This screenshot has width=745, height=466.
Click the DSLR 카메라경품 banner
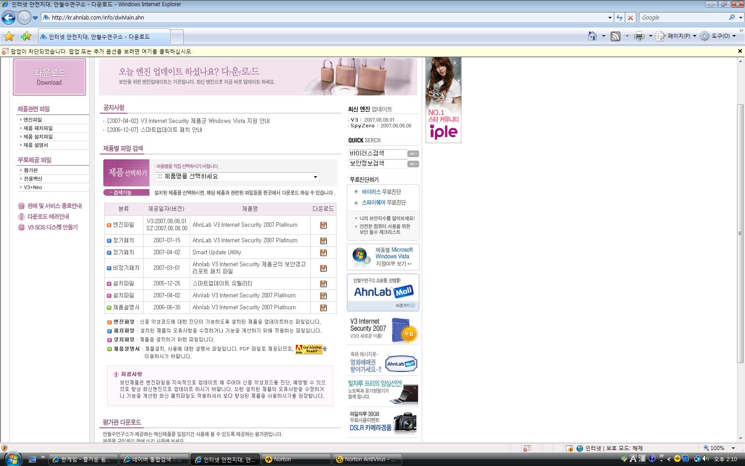pyautogui.click(x=383, y=422)
